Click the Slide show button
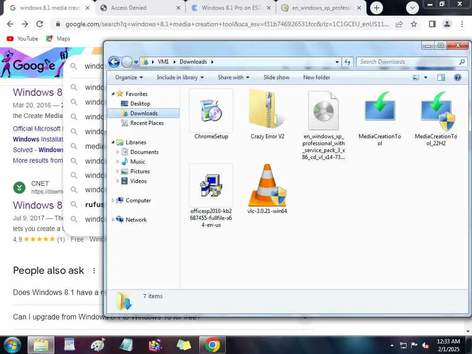The image size is (472, 354). point(277,77)
